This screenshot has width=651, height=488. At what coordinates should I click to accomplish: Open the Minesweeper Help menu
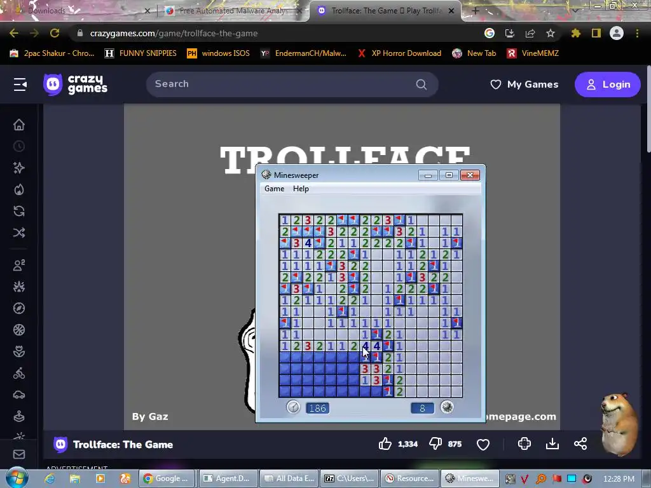[301, 188]
